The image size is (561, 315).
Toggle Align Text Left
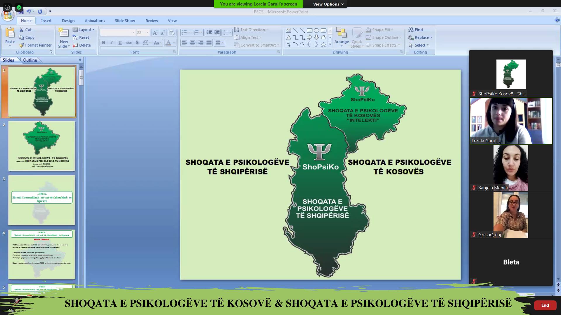(184, 43)
